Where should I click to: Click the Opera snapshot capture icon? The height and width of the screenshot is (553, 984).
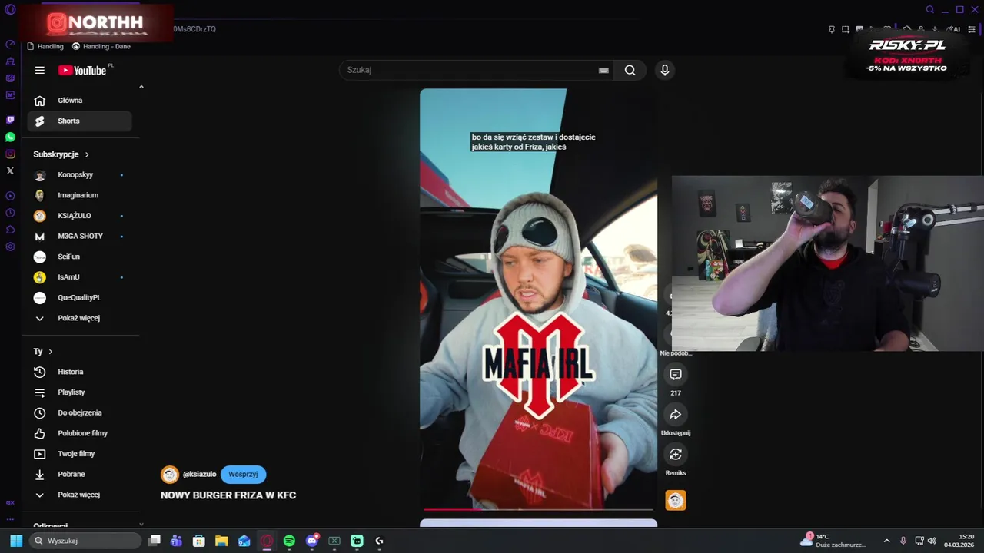click(x=846, y=29)
